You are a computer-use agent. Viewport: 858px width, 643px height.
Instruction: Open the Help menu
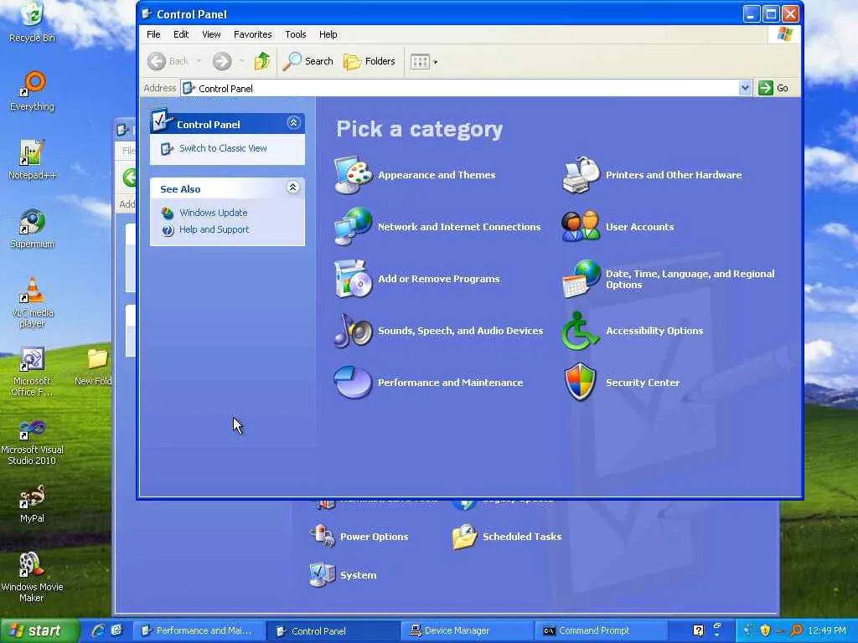pyautogui.click(x=328, y=34)
